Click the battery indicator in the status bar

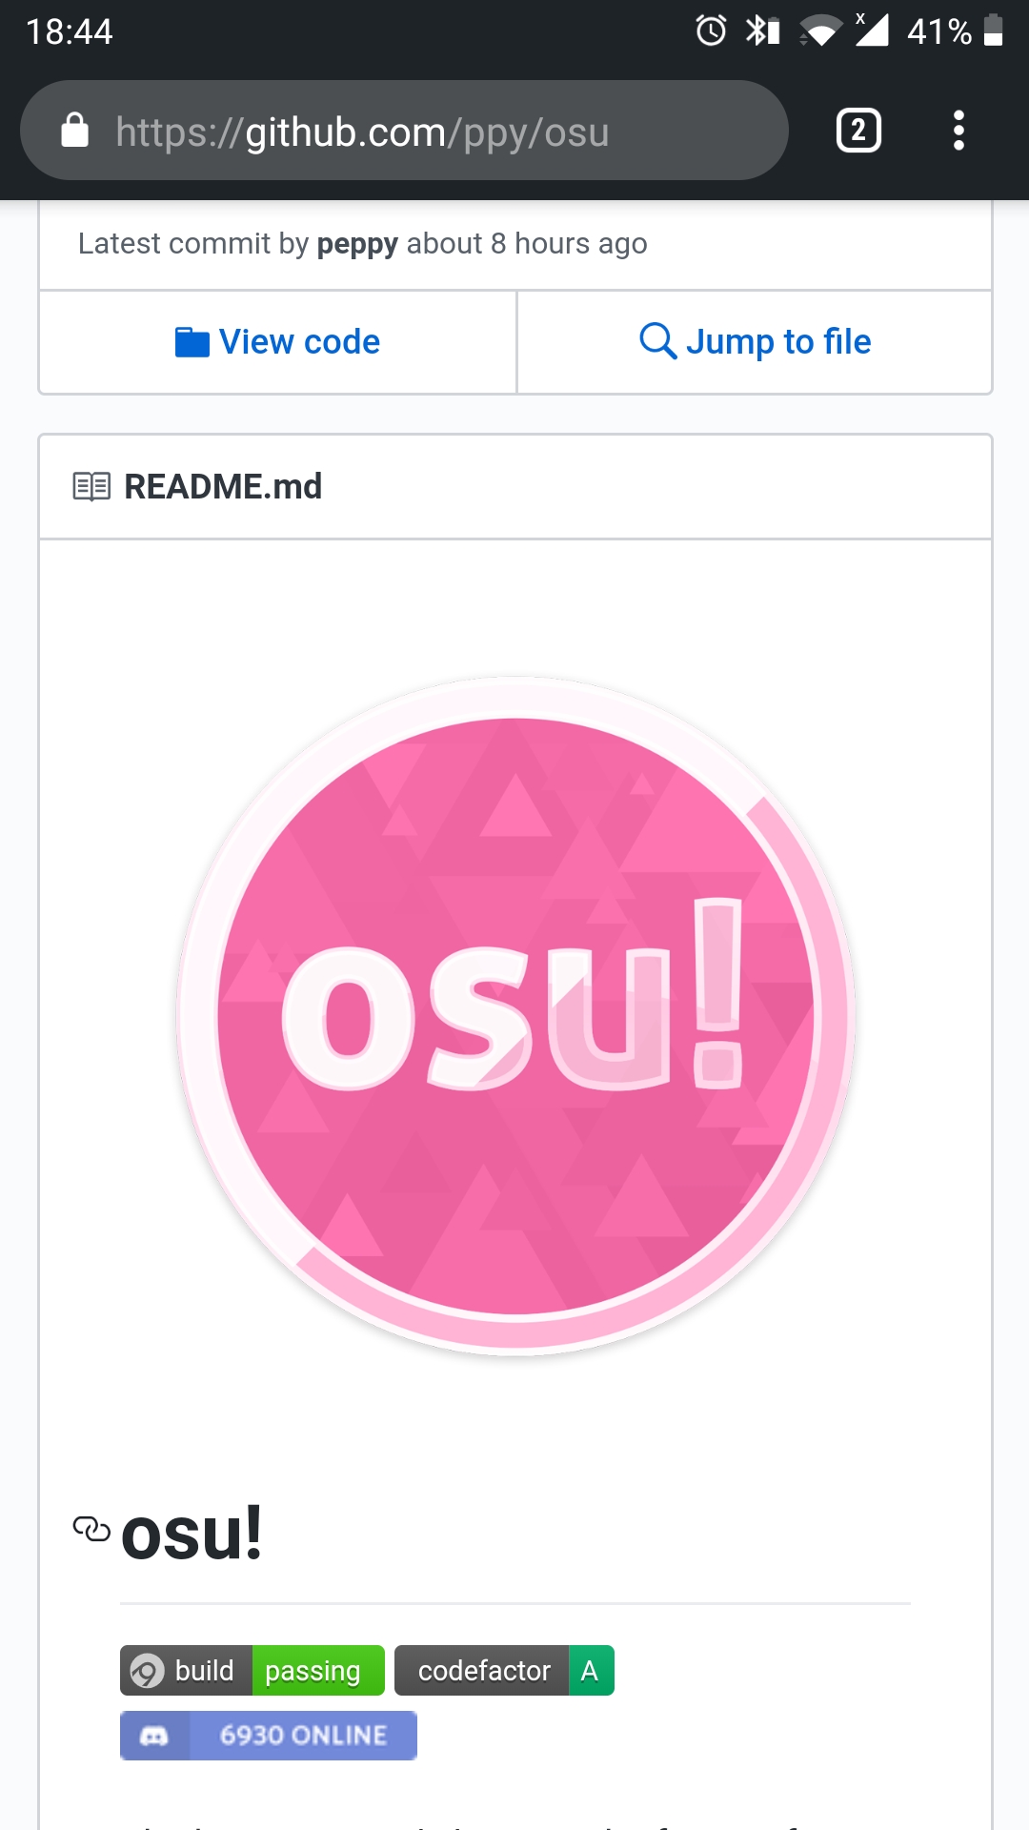pyautogui.click(x=992, y=31)
